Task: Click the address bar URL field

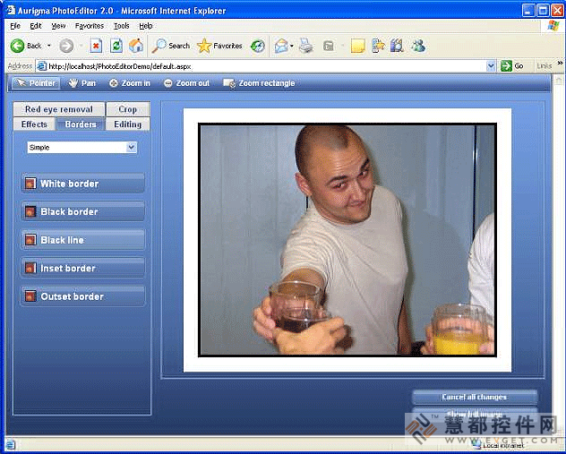Action: (267, 66)
